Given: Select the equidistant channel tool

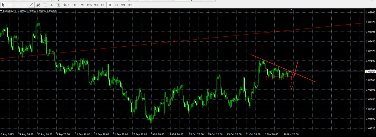Looking at the screenshot, I should tap(38, 5).
